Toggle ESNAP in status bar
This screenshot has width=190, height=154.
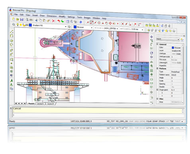[155, 121]
